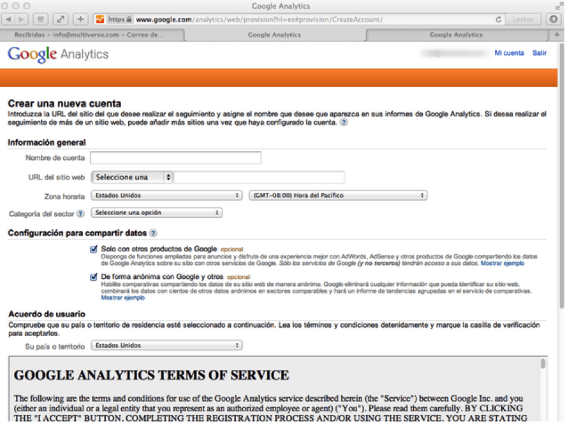
Task: Go back with the Safari back arrow
Action: coord(8,20)
